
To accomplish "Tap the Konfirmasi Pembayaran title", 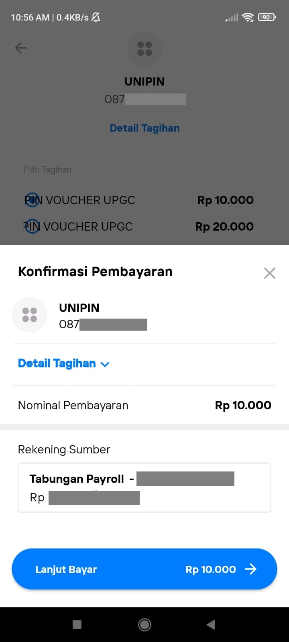I will [95, 272].
